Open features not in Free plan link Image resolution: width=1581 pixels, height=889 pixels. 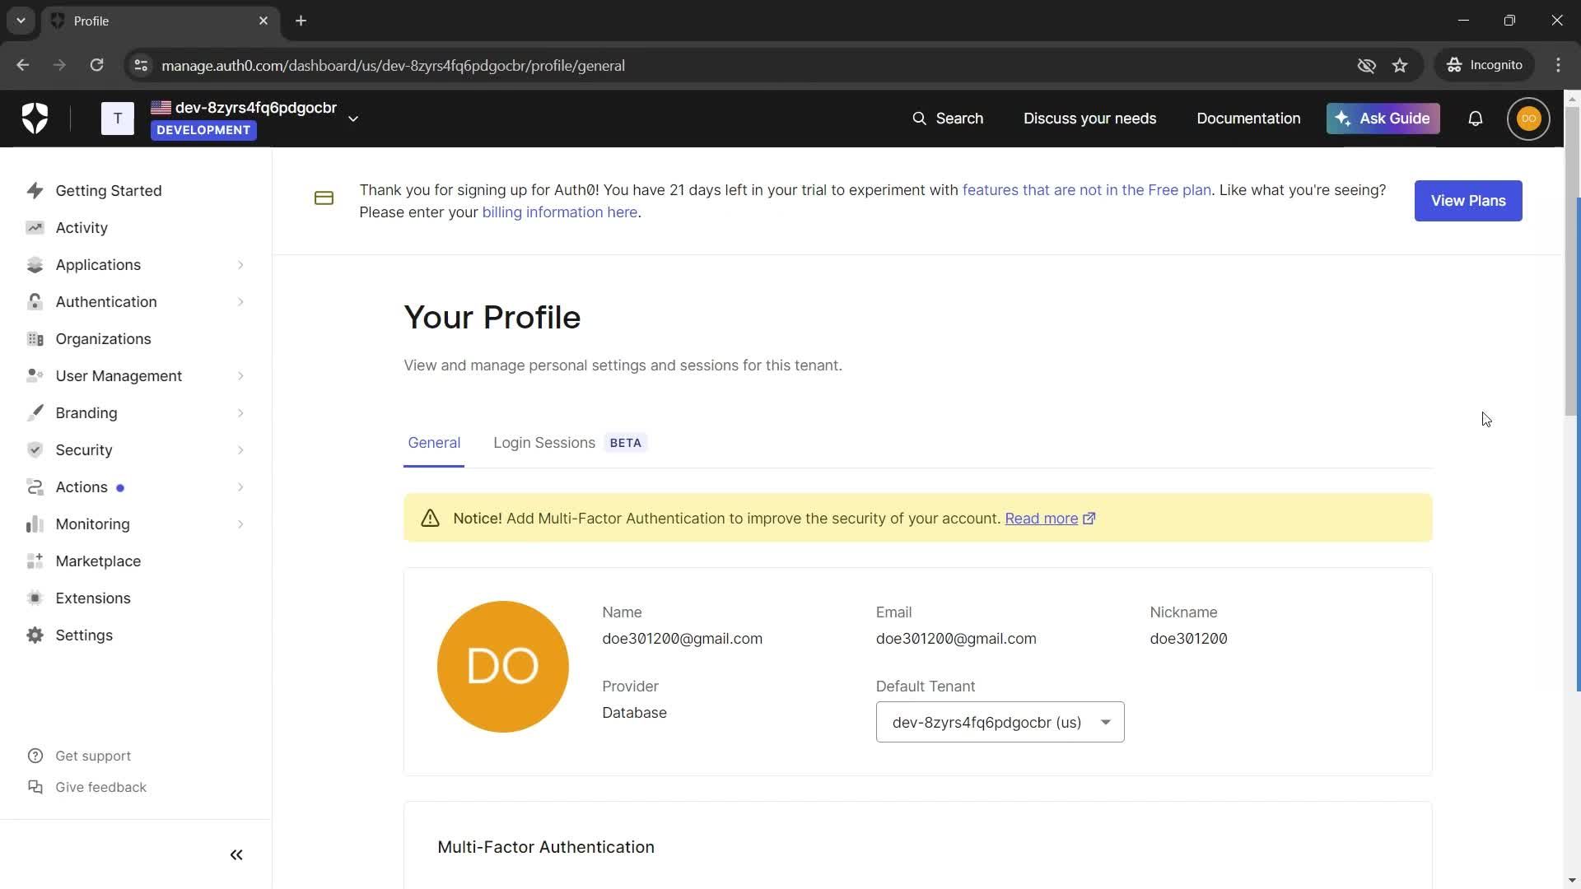pyautogui.click(x=1086, y=190)
